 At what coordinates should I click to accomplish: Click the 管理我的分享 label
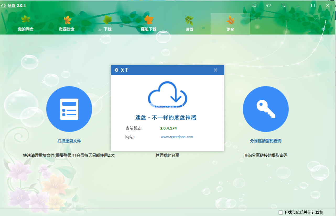pyautogui.click(x=167, y=155)
